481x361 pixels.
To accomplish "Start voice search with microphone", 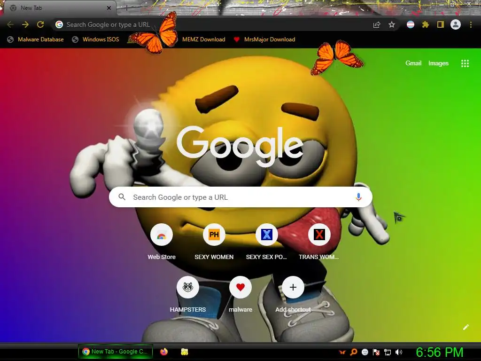I will tap(358, 197).
